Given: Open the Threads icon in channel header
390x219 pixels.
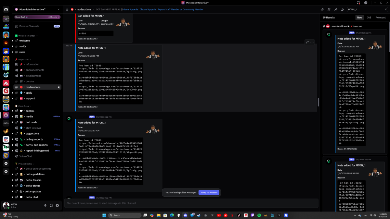Looking at the screenshot, I should click(322, 9).
